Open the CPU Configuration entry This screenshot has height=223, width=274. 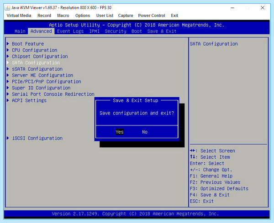[x=35, y=50]
